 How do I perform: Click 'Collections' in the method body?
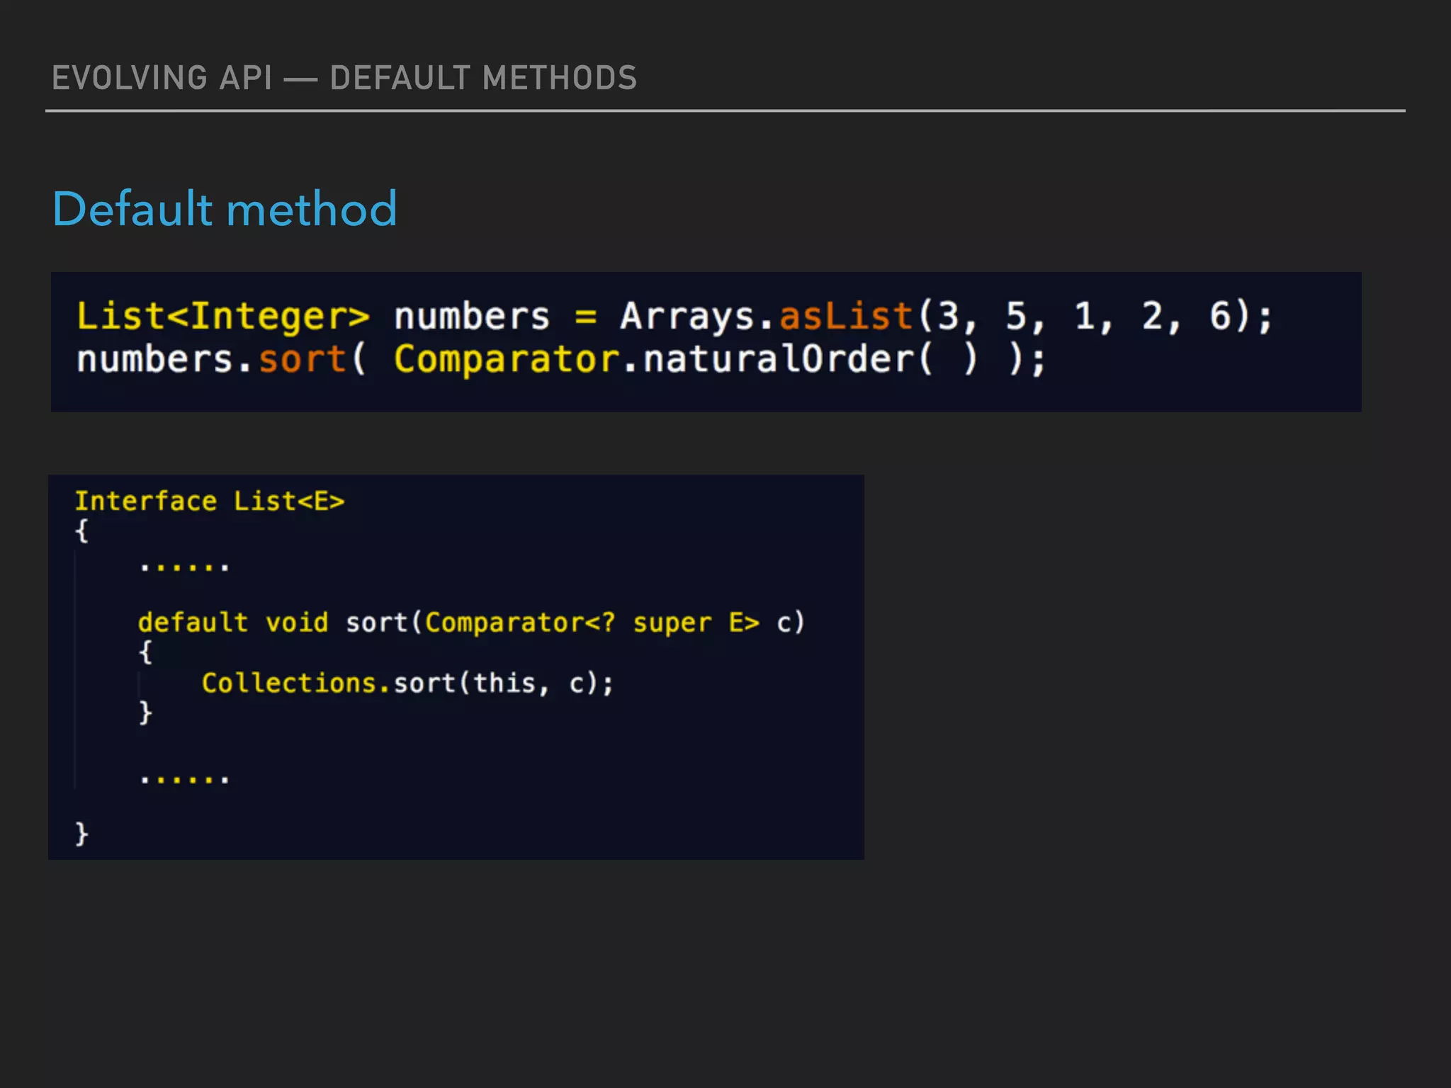click(x=289, y=684)
